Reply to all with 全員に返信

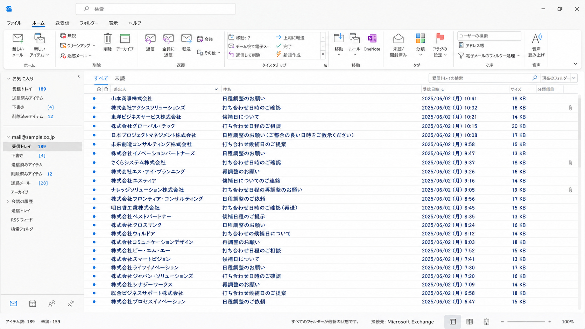pos(168,45)
